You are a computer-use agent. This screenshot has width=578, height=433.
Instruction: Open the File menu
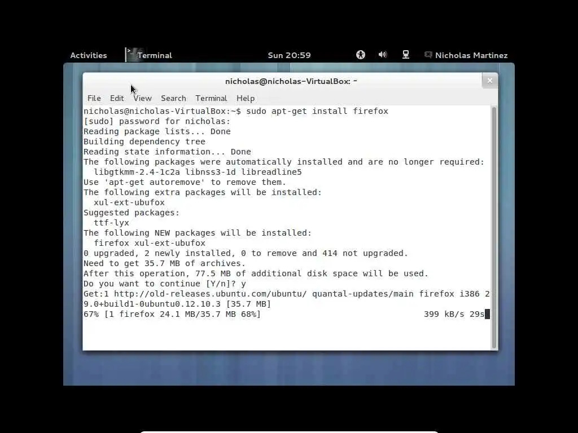click(x=94, y=98)
